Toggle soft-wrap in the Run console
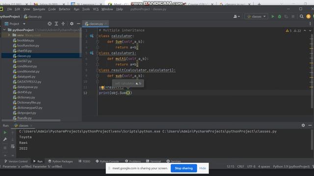 click(x=13, y=147)
